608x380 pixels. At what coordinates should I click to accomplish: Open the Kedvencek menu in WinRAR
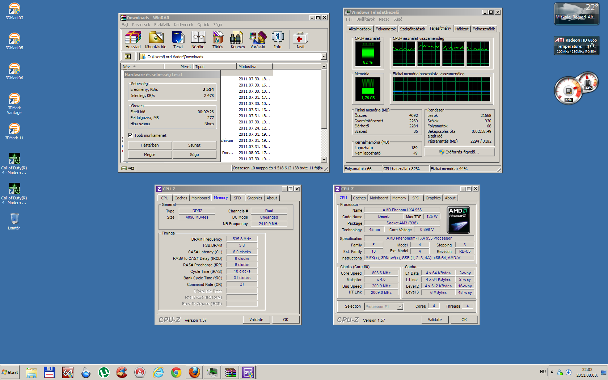(183, 25)
